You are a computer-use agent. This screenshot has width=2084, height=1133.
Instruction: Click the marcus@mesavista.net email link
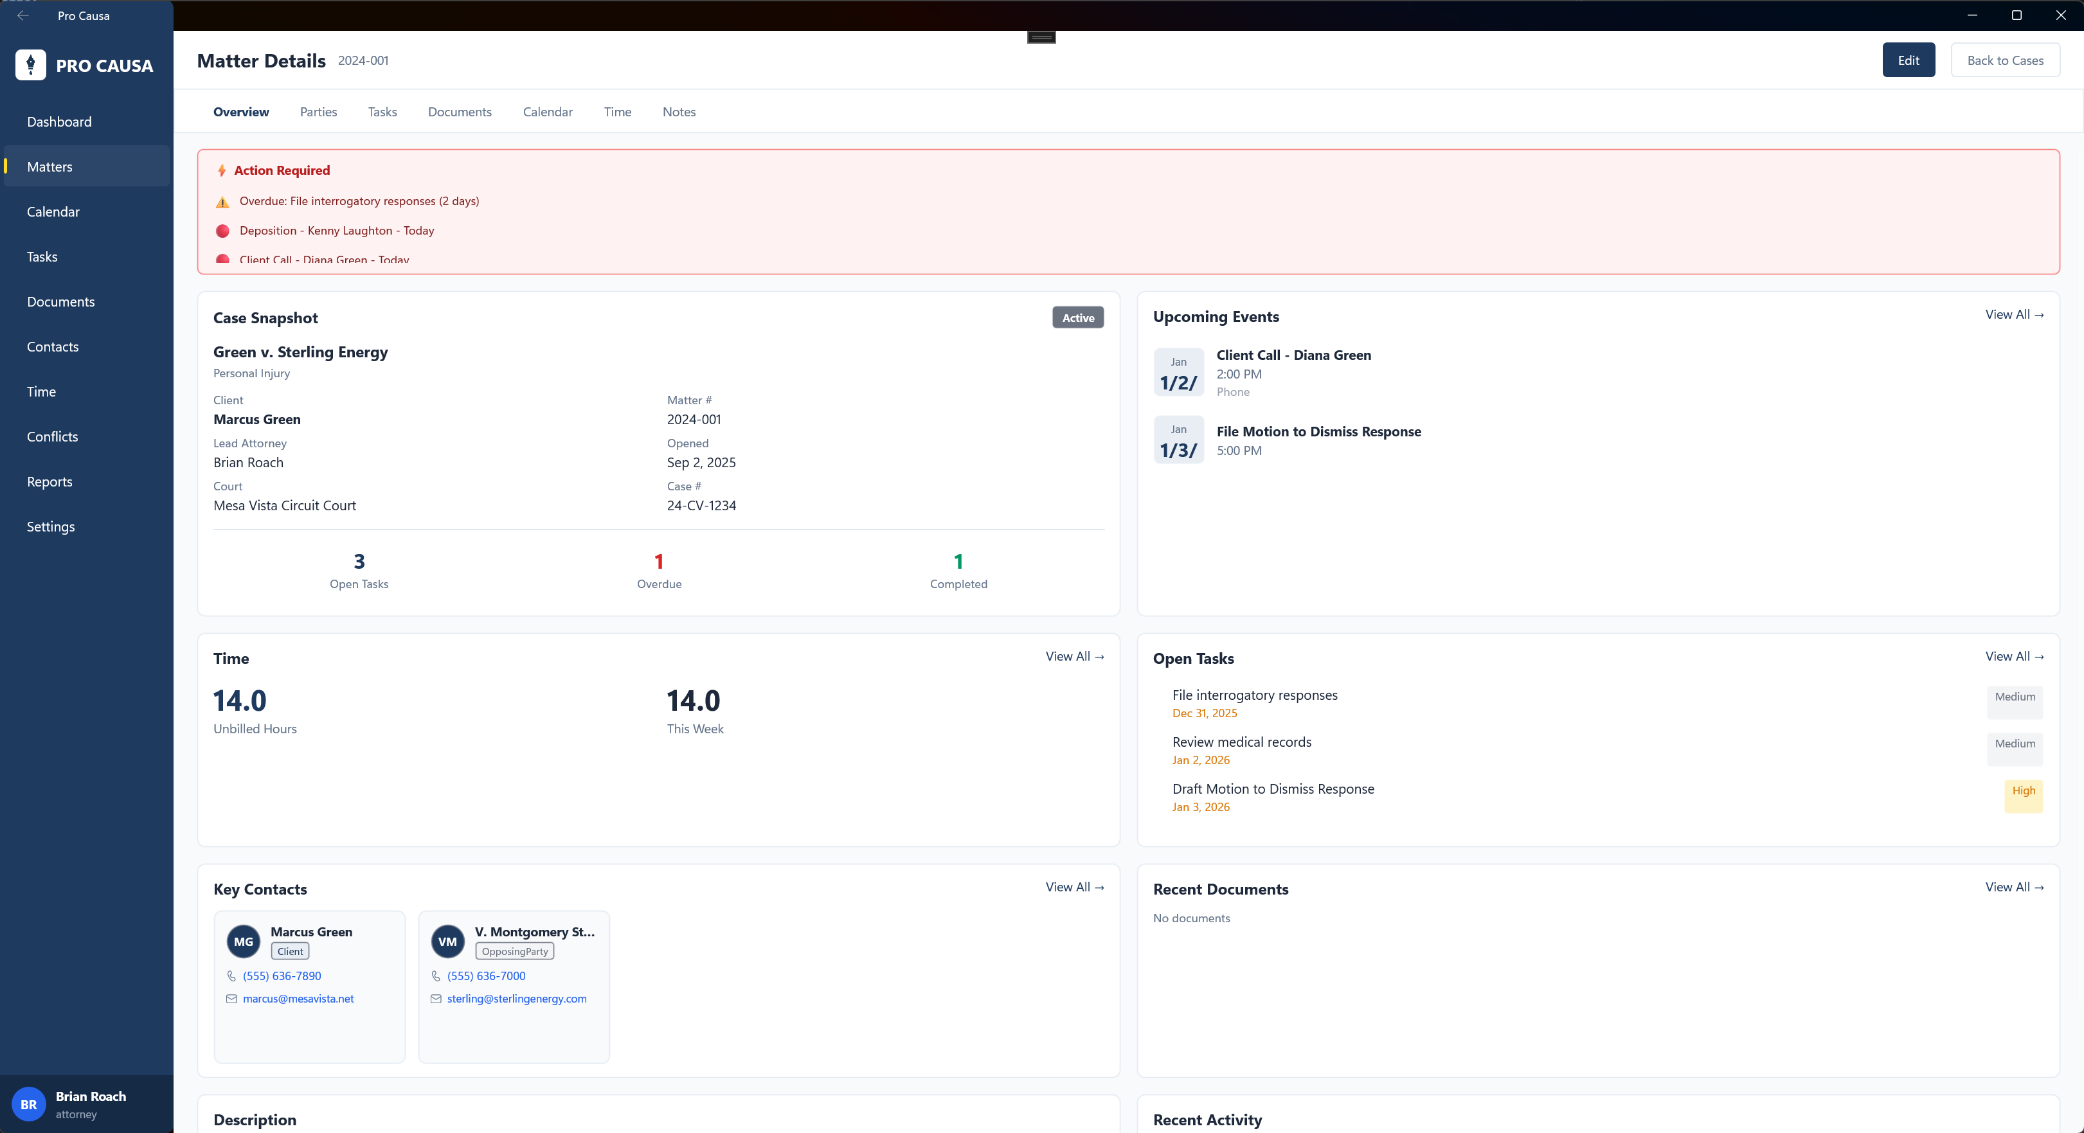coord(298,999)
